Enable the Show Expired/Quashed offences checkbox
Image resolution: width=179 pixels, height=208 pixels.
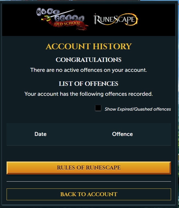click(x=98, y=108)
